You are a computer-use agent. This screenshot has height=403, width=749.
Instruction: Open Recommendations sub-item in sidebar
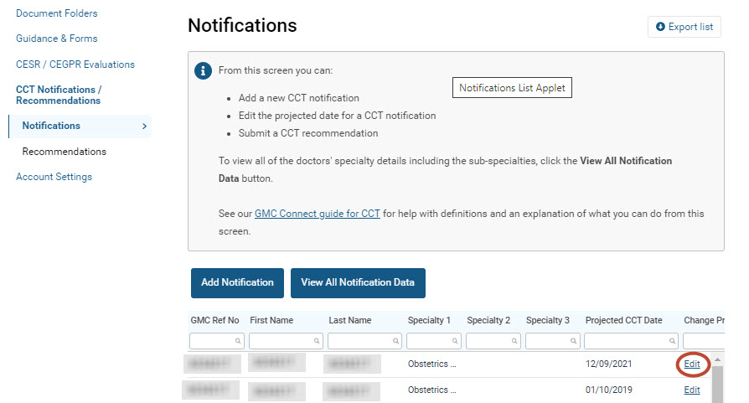coord(64,152)
